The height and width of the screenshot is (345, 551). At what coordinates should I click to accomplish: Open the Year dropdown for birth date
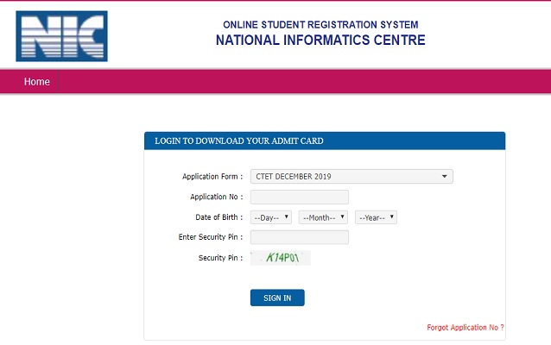376,217
